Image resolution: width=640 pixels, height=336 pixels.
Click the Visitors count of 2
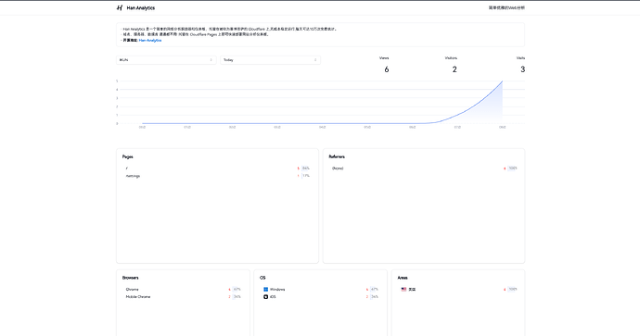click(454, 69)
